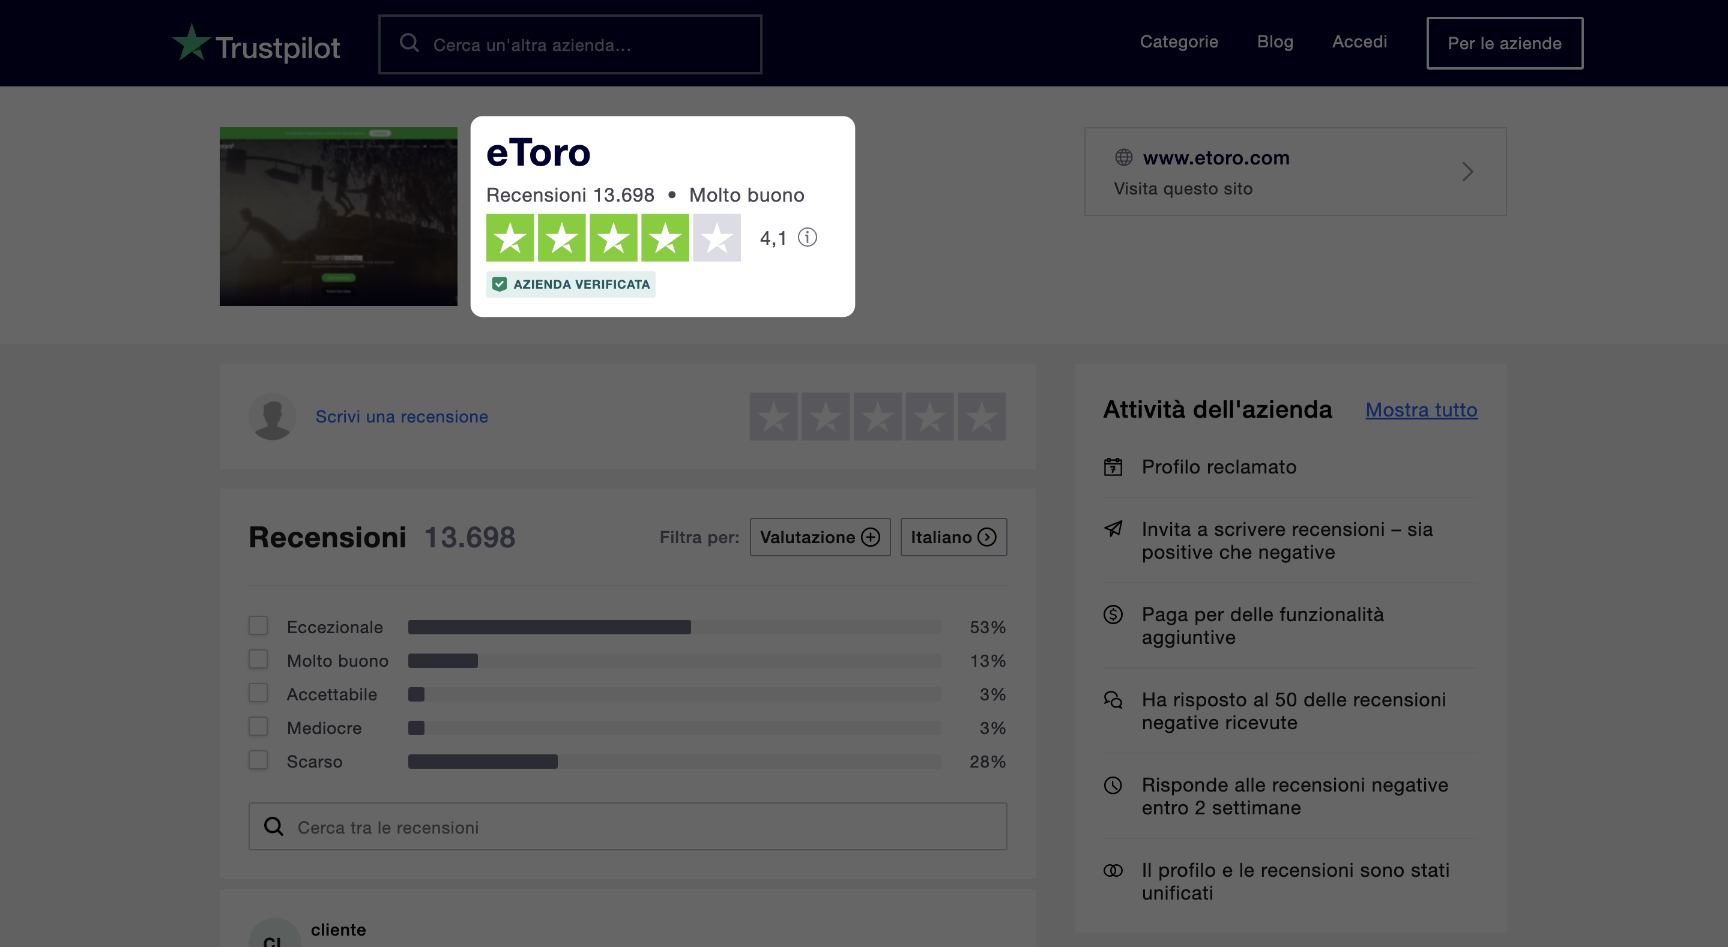The image size is (1728, 947).
Task: Click the globe icon next to www.etoro.com
Action: pyautogui.click(x=1123, y=158)
